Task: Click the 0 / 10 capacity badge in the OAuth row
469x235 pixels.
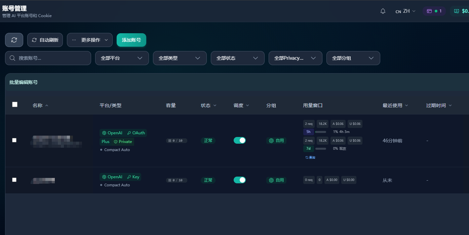Action: 177,141
